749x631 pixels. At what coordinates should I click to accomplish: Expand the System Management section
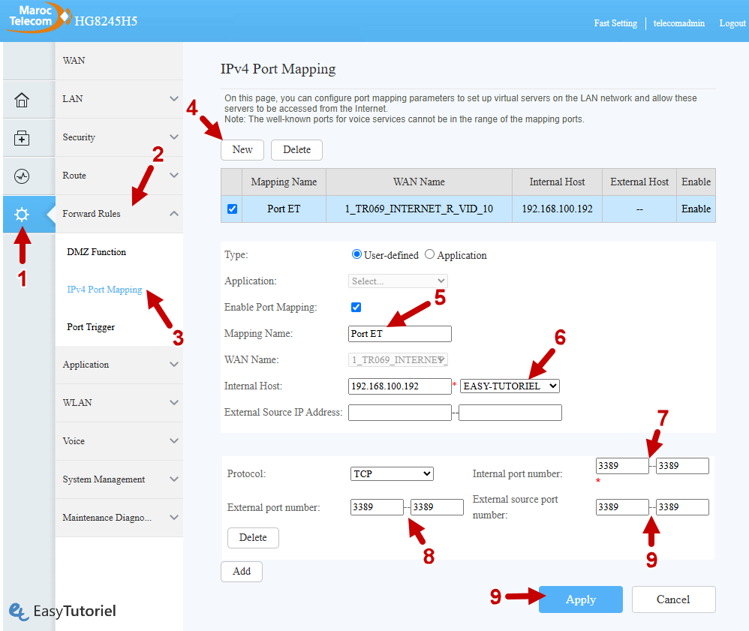tap(119, 479)
